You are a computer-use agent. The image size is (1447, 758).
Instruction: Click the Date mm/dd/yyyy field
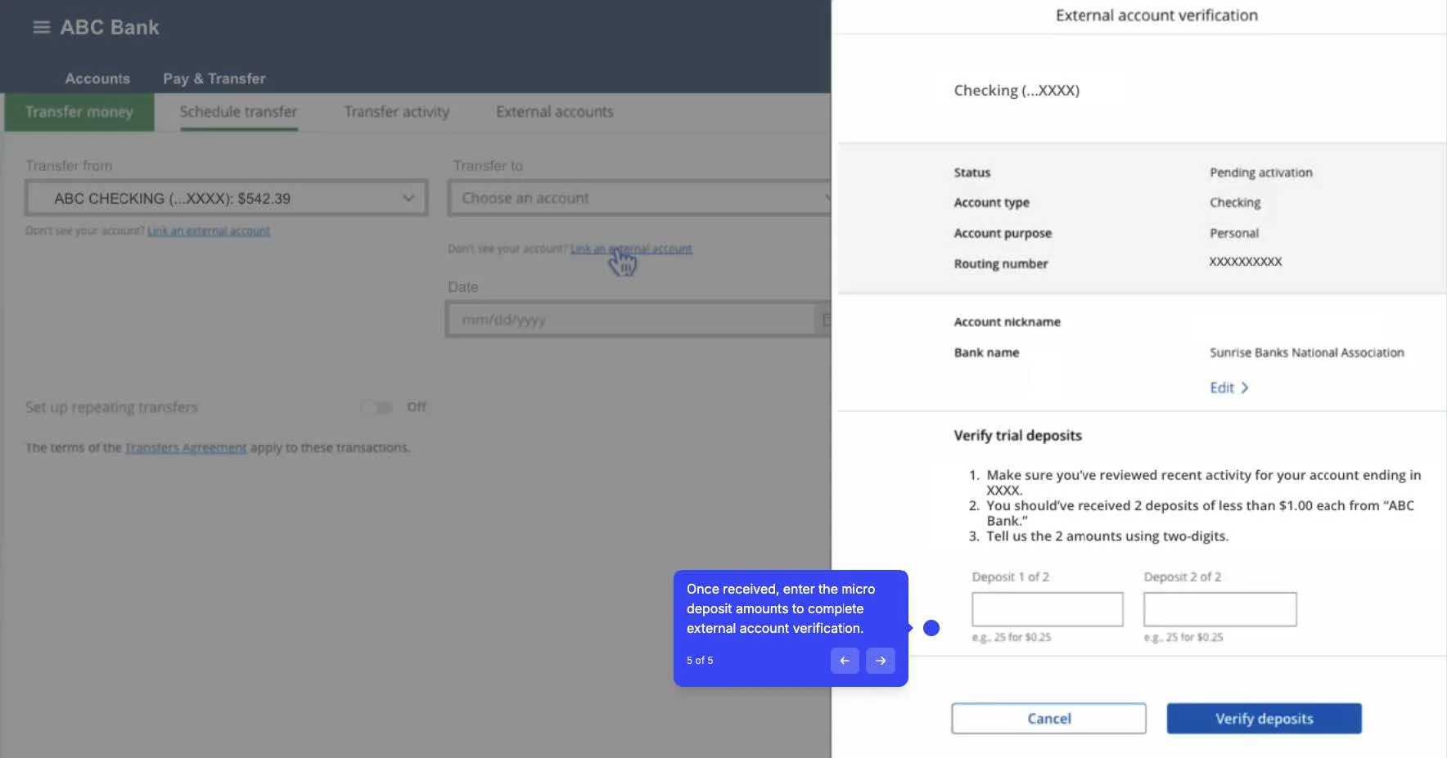(x=638, y=320)
